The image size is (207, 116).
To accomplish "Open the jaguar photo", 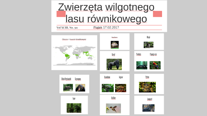I will click(x=121, y=88).
